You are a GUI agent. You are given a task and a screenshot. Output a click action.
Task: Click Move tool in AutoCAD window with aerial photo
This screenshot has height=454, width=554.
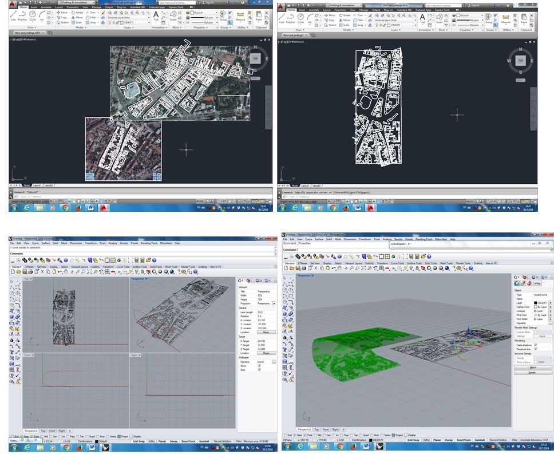62,13
